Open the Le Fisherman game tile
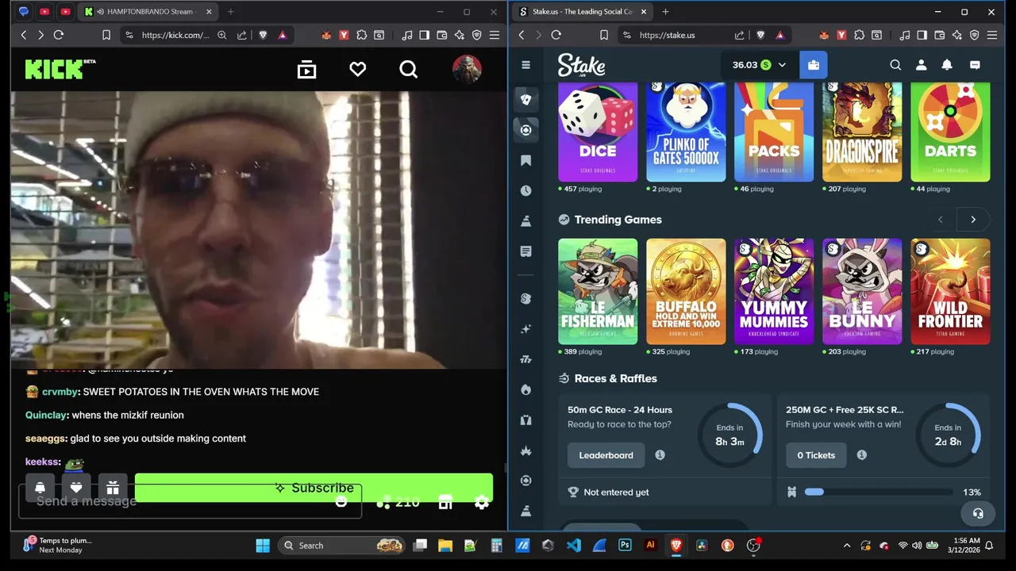The width and height of the screenshot is (1016, 571). pyautogui.click(x=598, y=291)
